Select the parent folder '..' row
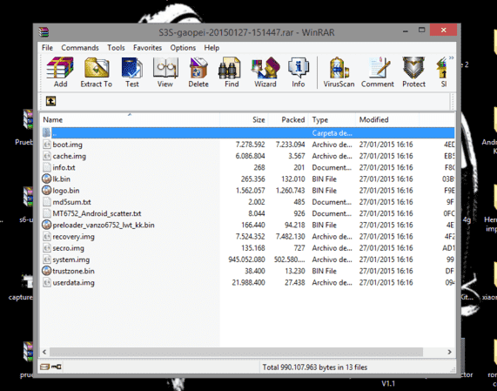The image size is (497, 391). [x=248, y=133]
